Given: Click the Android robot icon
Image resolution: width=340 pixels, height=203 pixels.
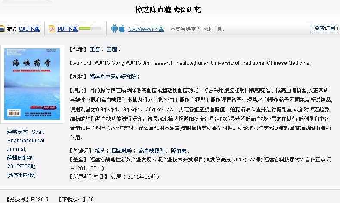Looking at the screenshot, I should 114,29.
